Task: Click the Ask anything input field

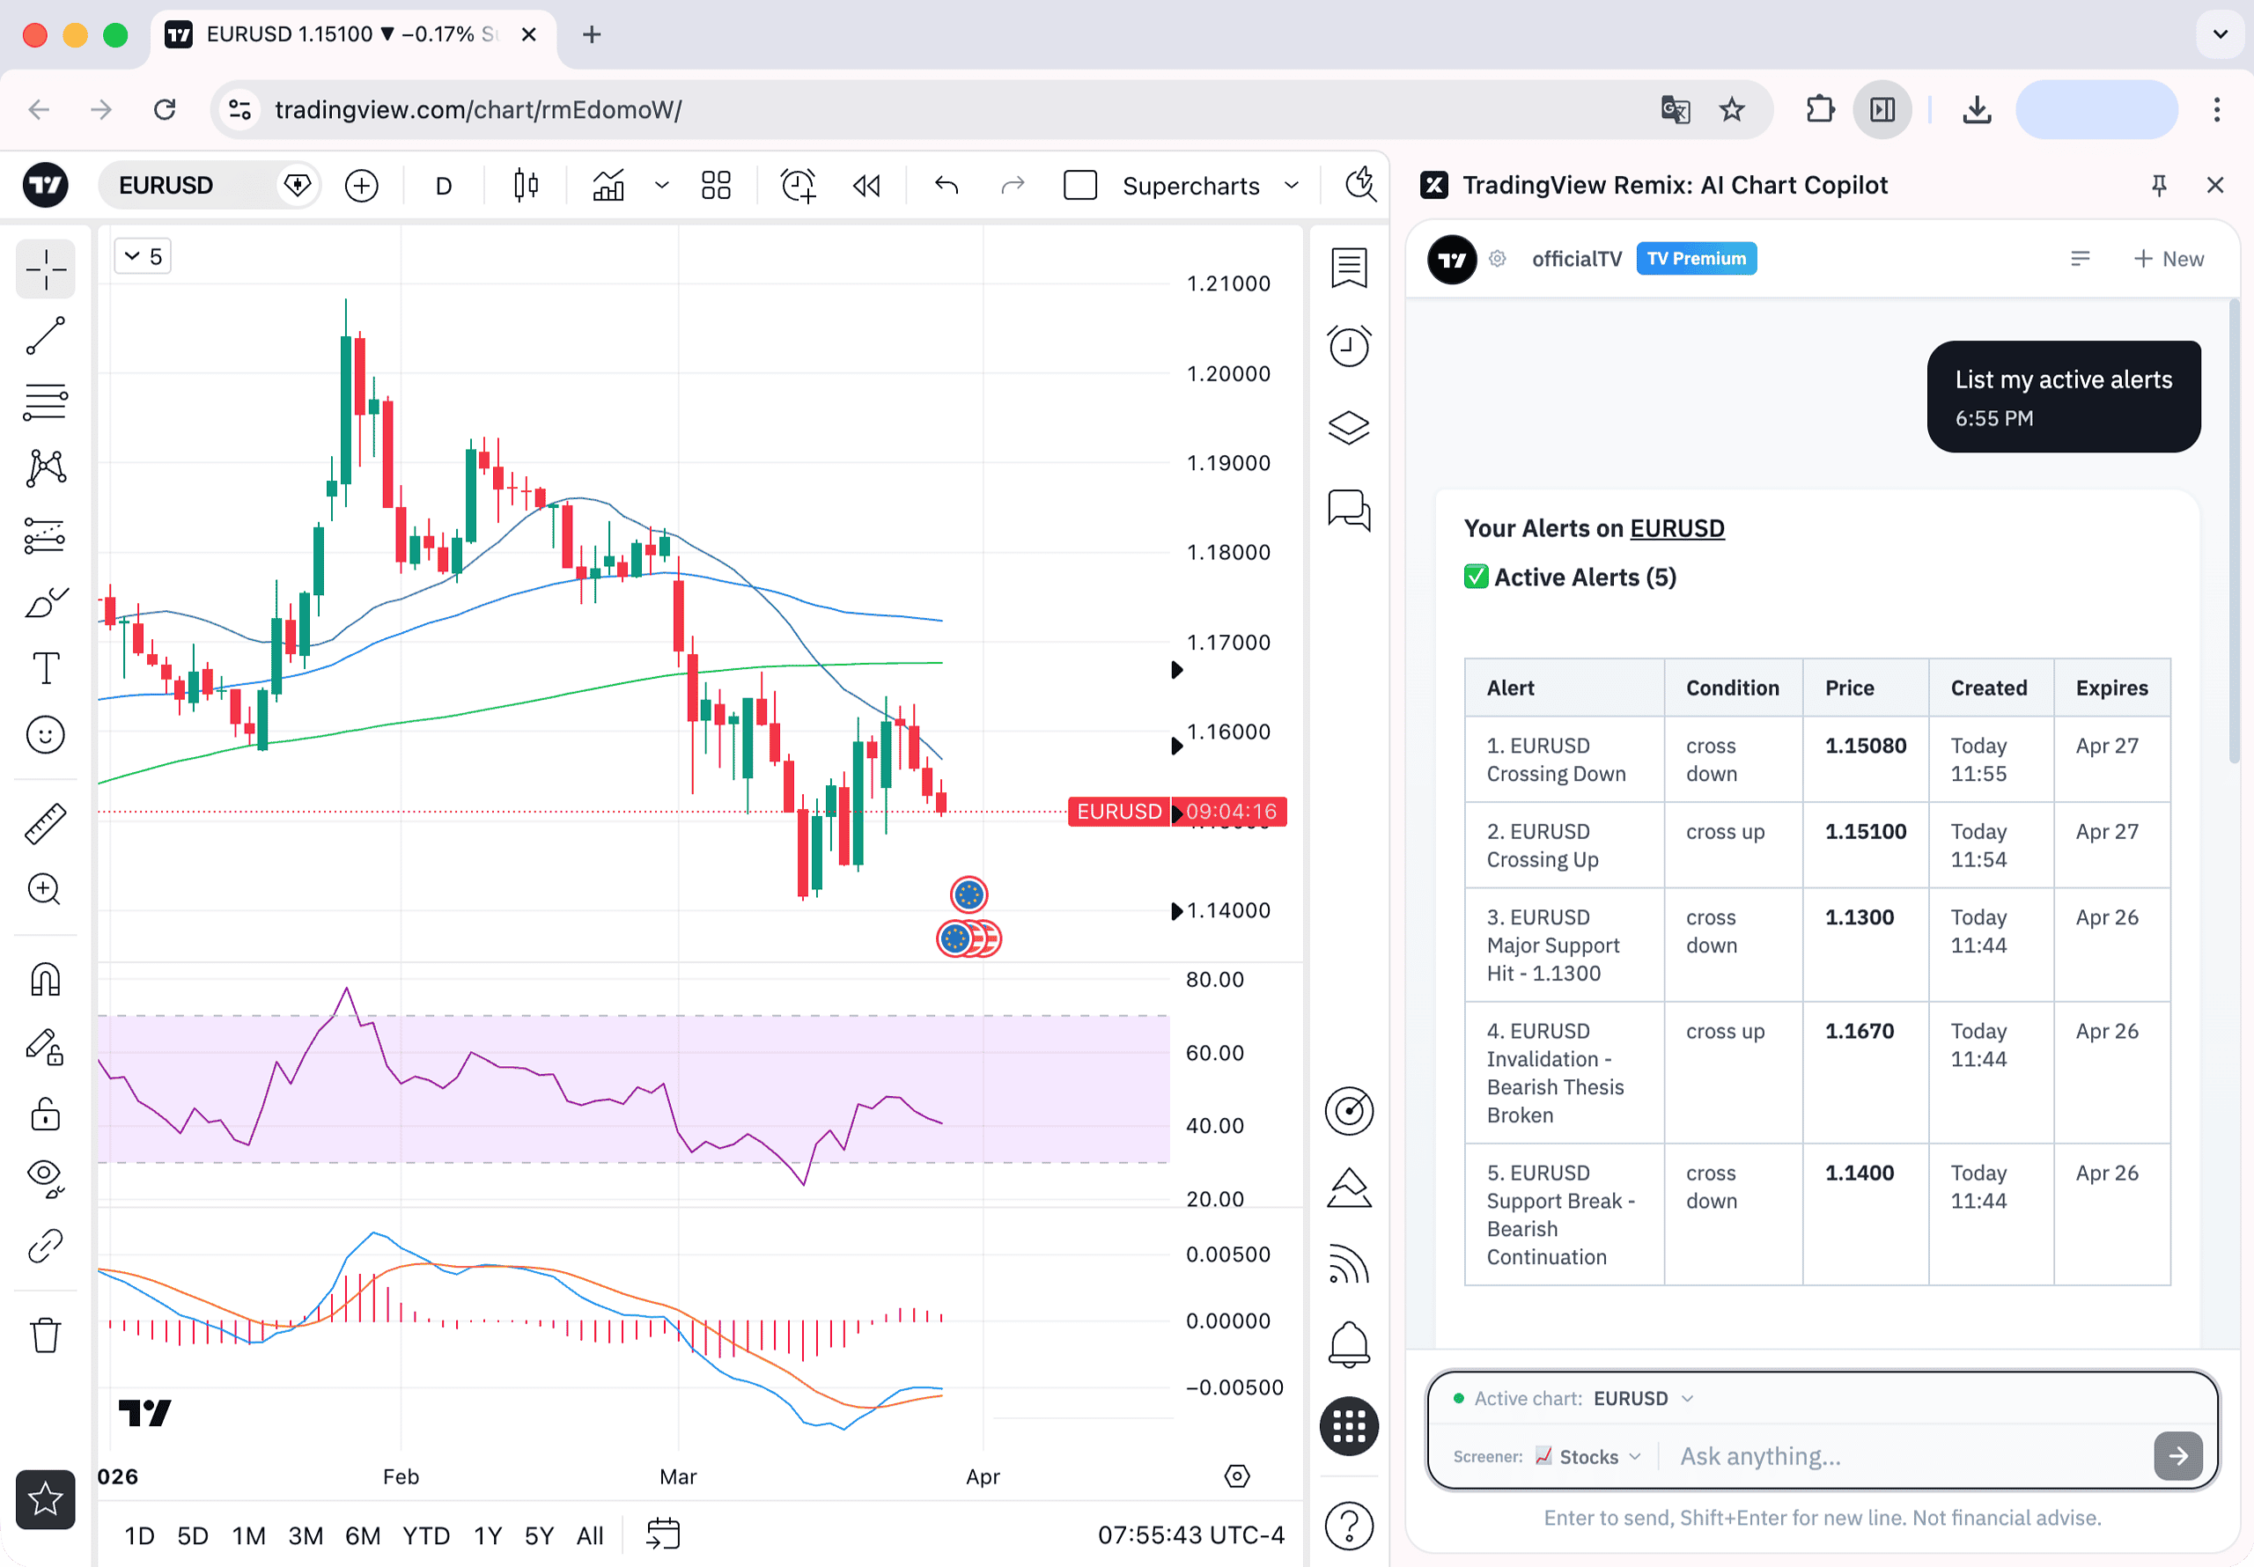Action: point(1904,1456)
